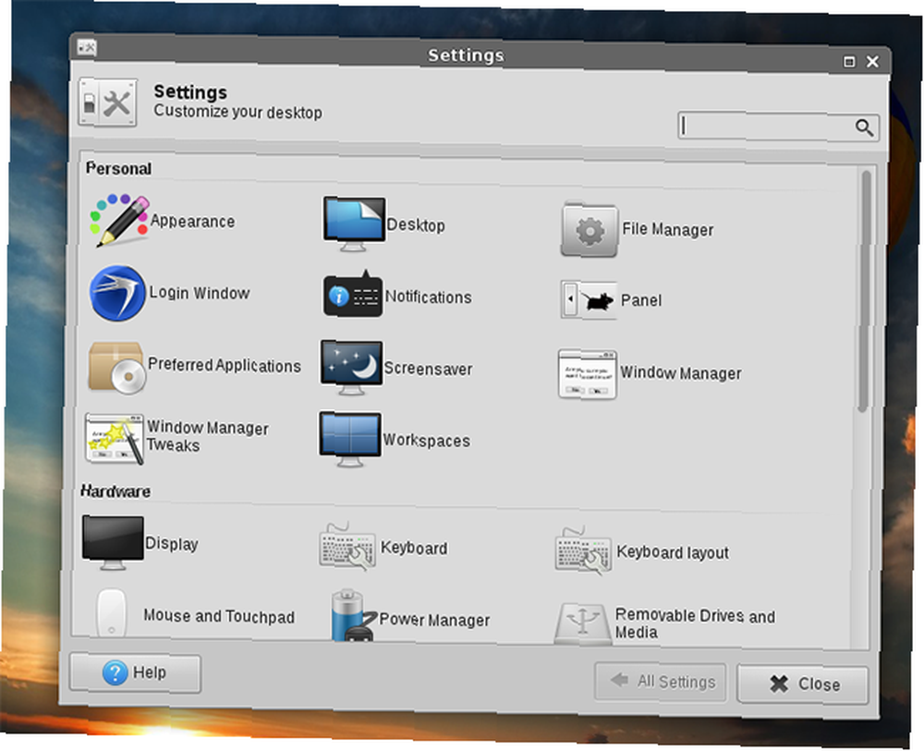Click the All Settings button

pos(660,682)
